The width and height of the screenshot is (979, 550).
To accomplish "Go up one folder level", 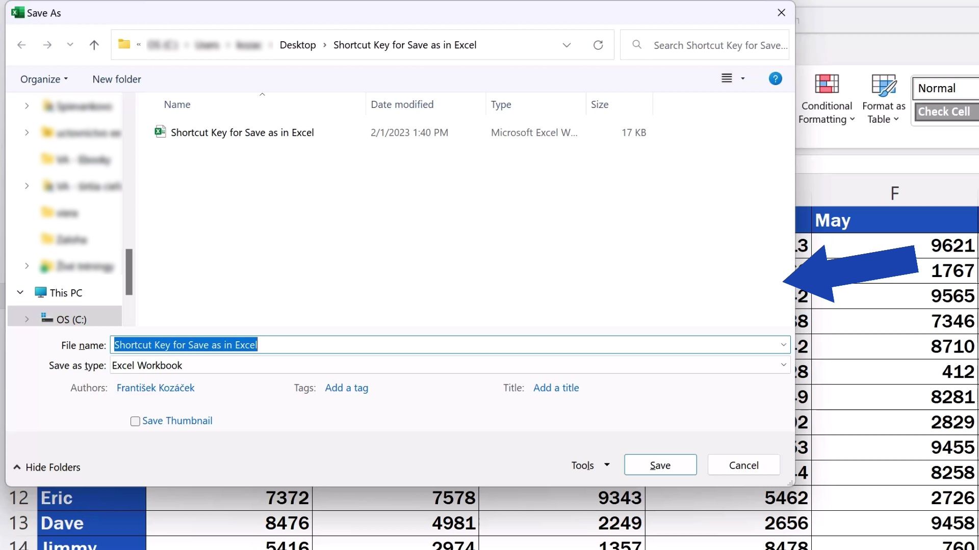I will click(94, 45).
